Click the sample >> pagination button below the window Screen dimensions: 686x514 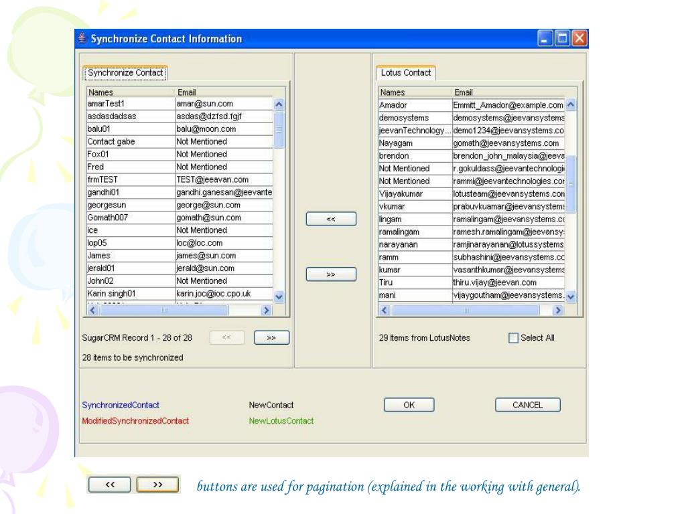tap(157, 485)
